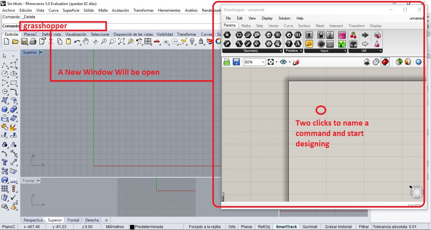Switch to the Intersect tab in Grasshopper
Viewport: 431px width, 230px height.
click(x=336, y=26)
